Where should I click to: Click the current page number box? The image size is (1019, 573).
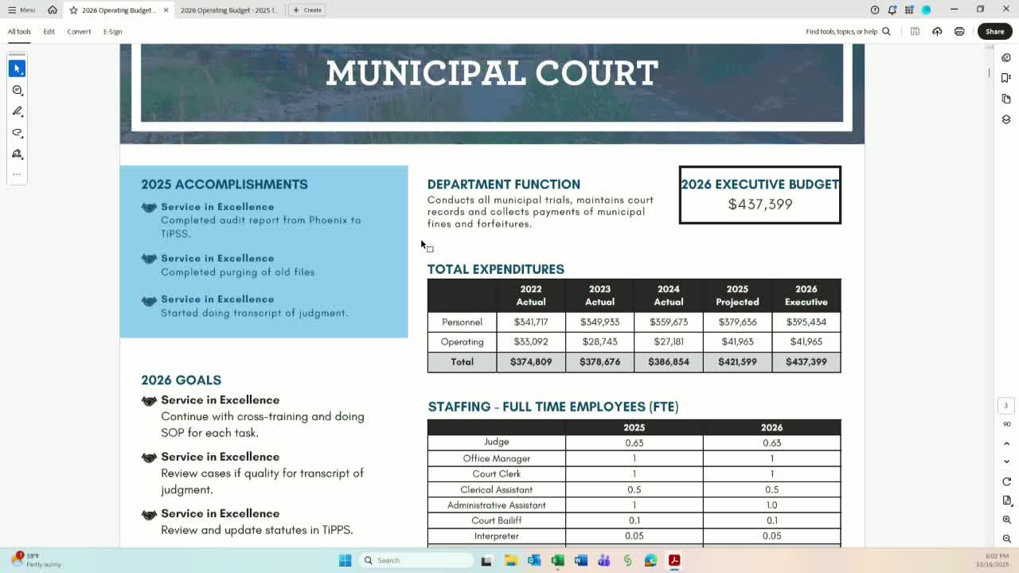[1005, 406]
